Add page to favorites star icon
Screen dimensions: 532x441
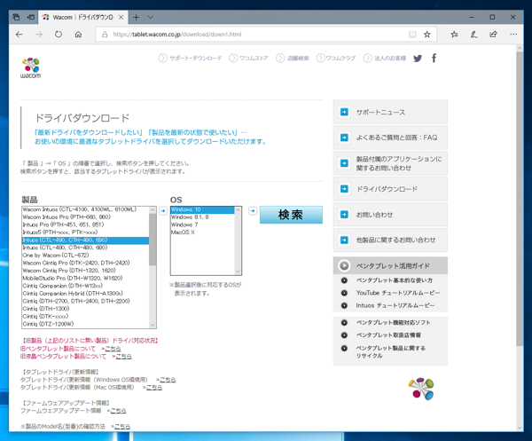click(427, 35)
